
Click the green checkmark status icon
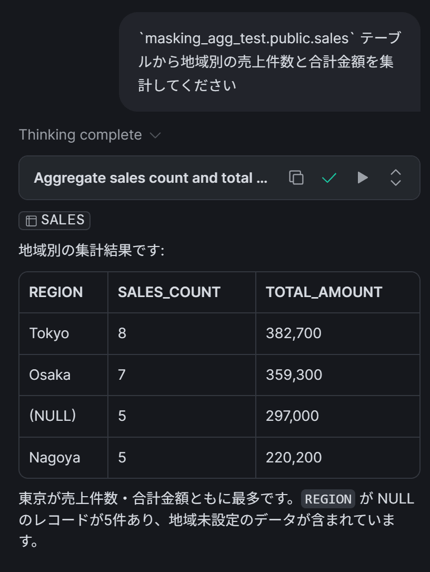pos(329,177)
